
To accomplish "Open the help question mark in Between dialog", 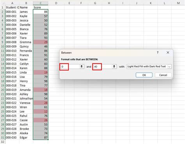I will (x=158, y=52).
